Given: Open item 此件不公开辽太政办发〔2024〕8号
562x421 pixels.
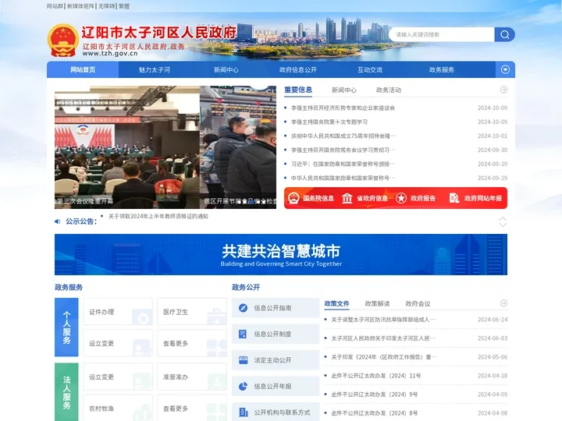Looking at the screenshot, I should click(375, 413).
